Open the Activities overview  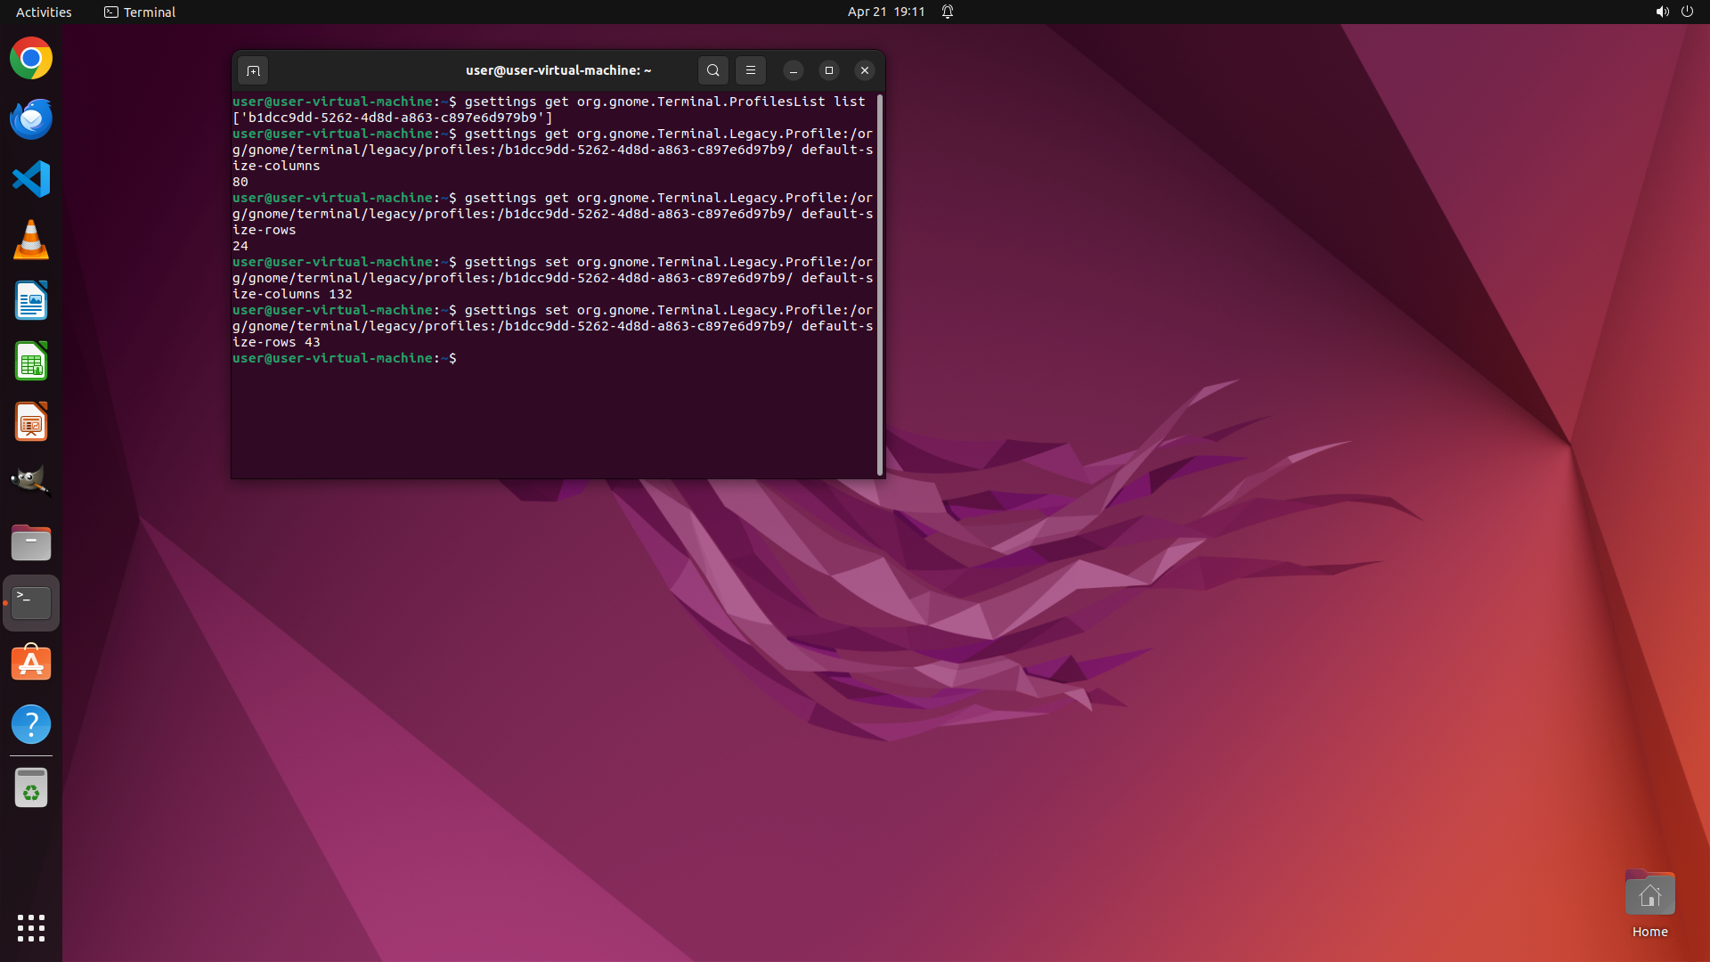44,12
